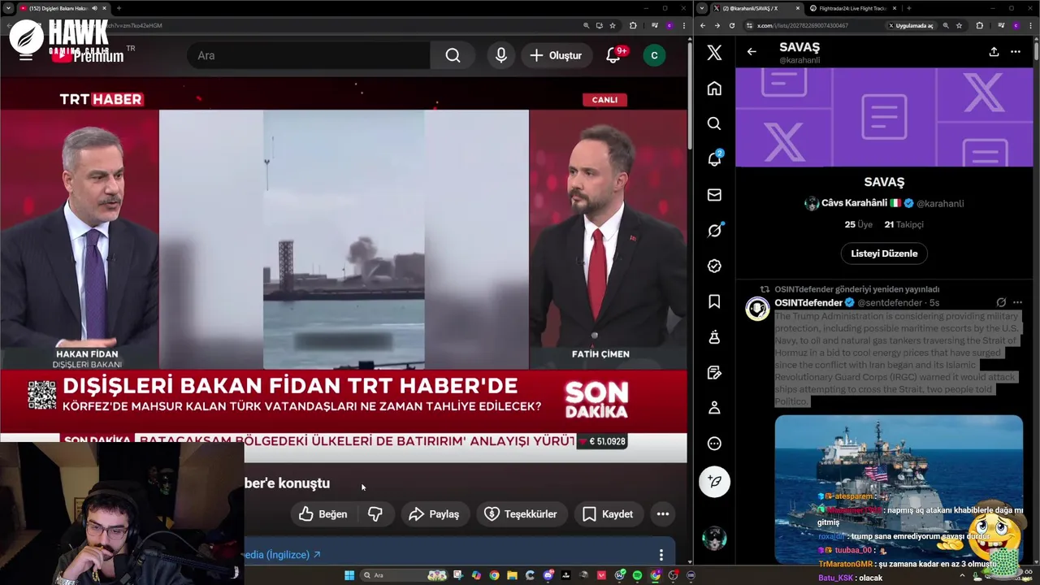Expand the tab search chevron in YouTube window

click(6, 8)
